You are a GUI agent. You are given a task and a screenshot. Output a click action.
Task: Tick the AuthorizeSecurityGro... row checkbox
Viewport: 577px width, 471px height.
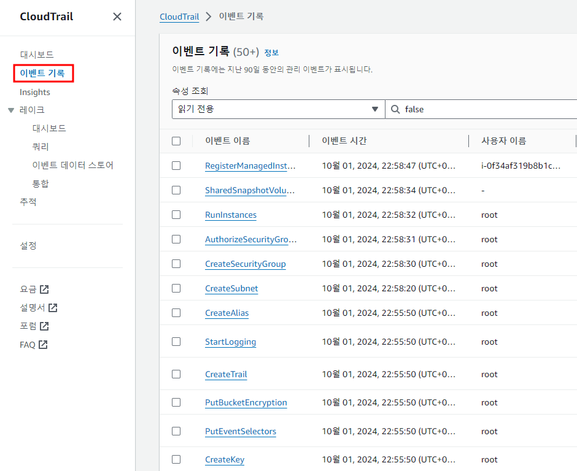(176, 239)
